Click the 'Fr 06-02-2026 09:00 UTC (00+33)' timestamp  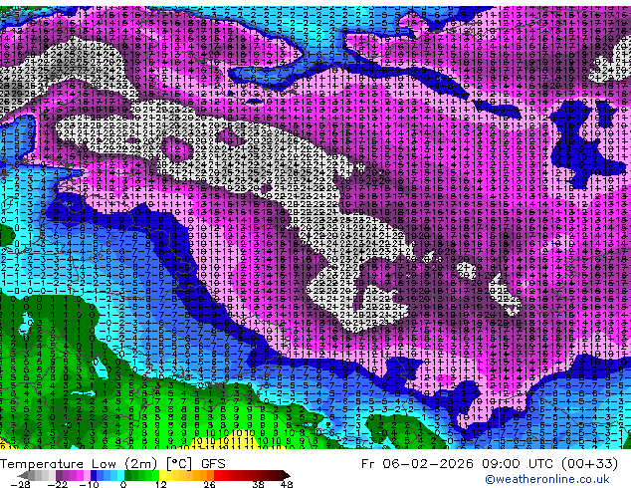coord(490,464)
